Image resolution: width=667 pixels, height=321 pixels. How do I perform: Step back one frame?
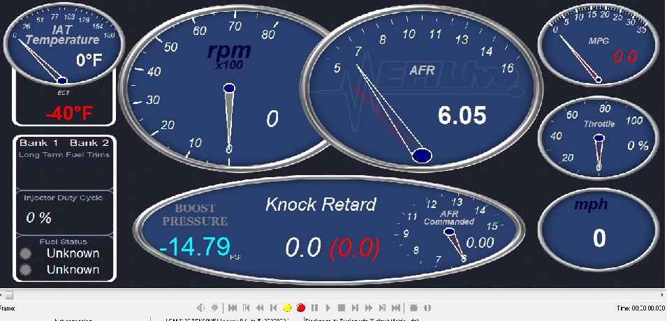273,308
